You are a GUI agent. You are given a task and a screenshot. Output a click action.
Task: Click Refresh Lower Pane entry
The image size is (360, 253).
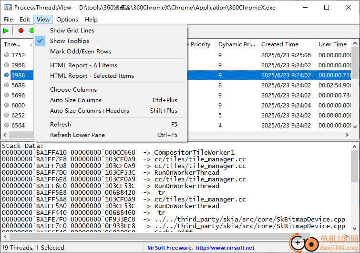[x=111, y=135]
